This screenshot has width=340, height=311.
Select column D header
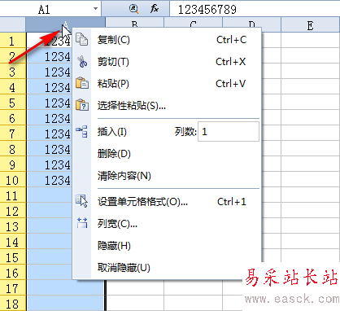click(251, 22)
